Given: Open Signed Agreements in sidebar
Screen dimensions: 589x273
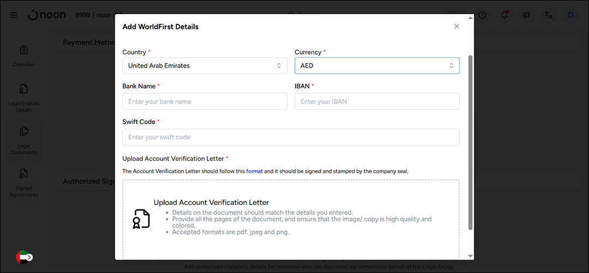Looking at the screenshot, I should click(24, 183).
